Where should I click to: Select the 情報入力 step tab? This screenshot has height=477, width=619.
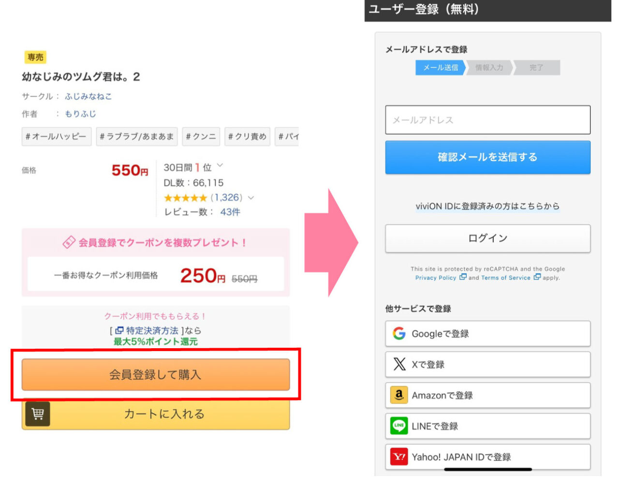(489, 68)
